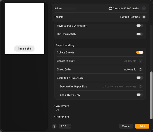This screenshot has width=153, height=132.
Task: Open the Sheets to Print dropdown
Action: click(x=140, y=61)
